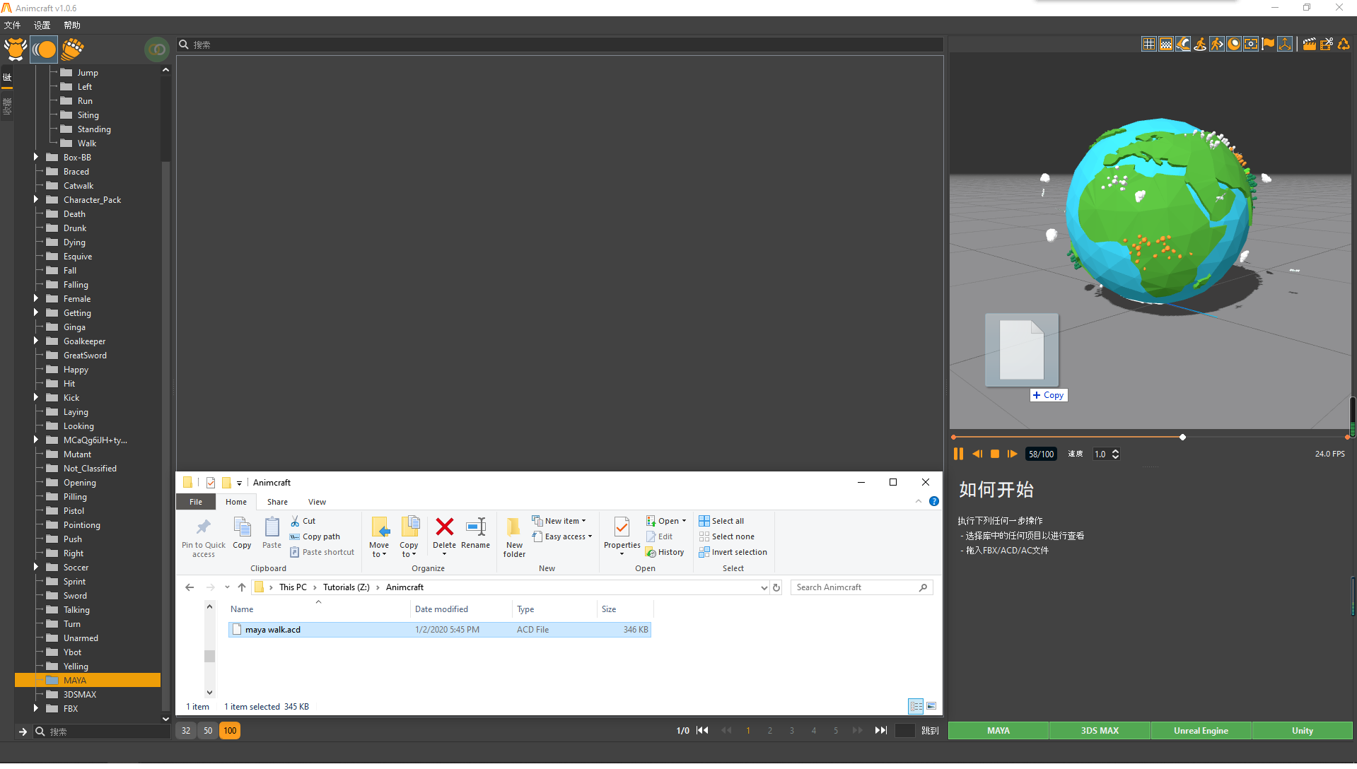Set thumbnail size to 32
This screenshot has height=769, width=1357.
coord(186,731)
